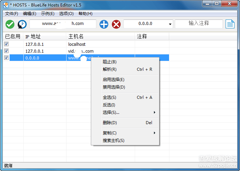The height and width of the screenshot is (171, 240).
Task: Click the blue clock refresh icon
Action: [x=22, y=24]
